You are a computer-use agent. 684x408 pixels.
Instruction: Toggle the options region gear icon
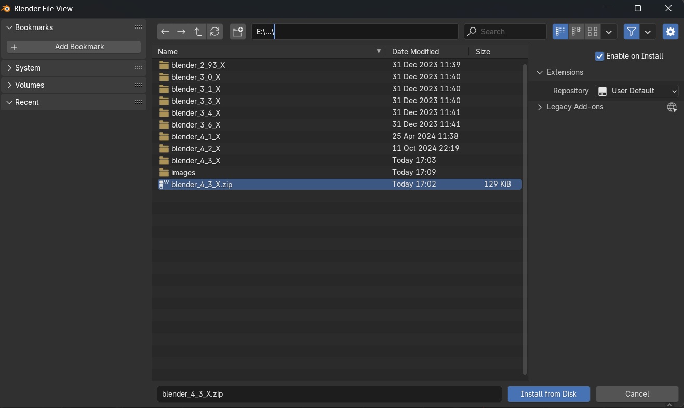point(670,32)
